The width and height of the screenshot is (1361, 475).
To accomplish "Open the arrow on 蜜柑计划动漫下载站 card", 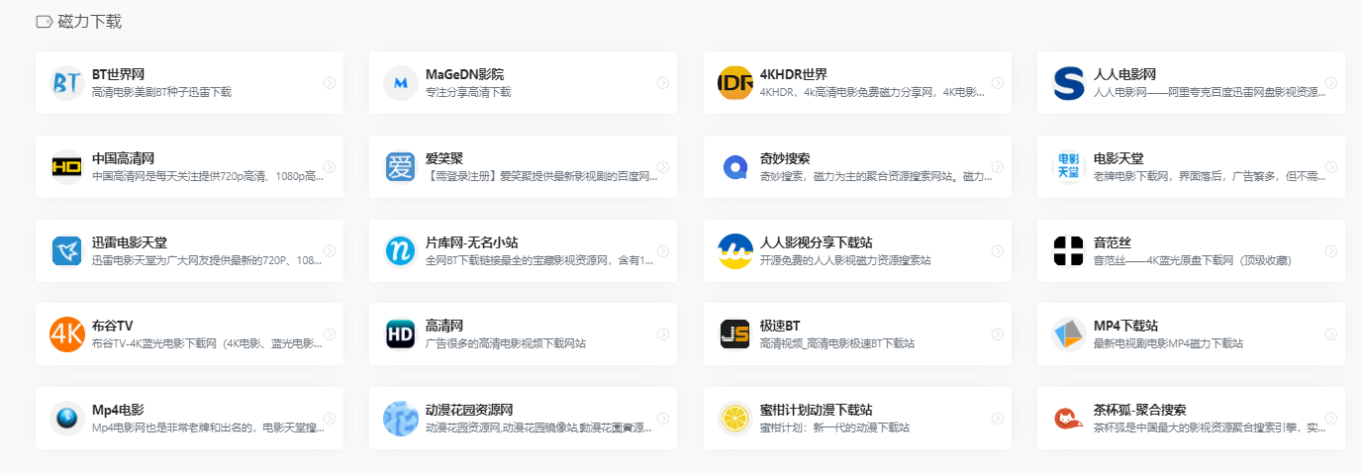I will coord(998,419).
